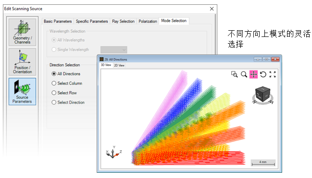Screen dimensions: 312x178
Task: Toggle the pan move tool
Action: (253, 74)
